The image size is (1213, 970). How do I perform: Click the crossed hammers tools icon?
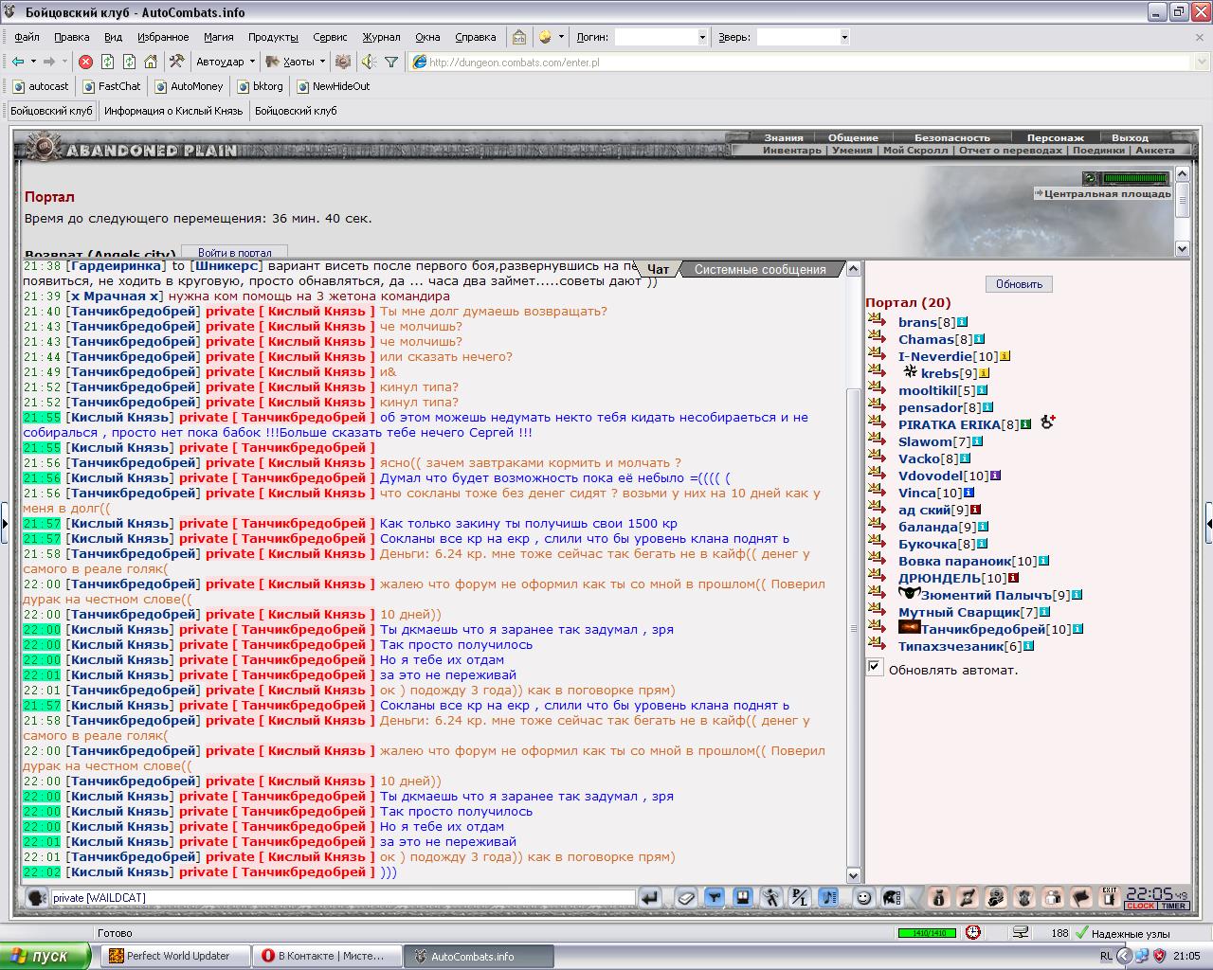coord(176,62)
